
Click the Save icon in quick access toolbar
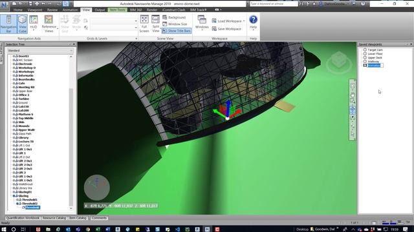pyautogui.click(x=30, y=4)
